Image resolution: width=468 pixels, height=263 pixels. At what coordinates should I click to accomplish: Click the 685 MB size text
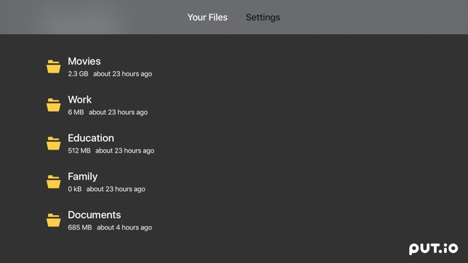pos(79,227)
